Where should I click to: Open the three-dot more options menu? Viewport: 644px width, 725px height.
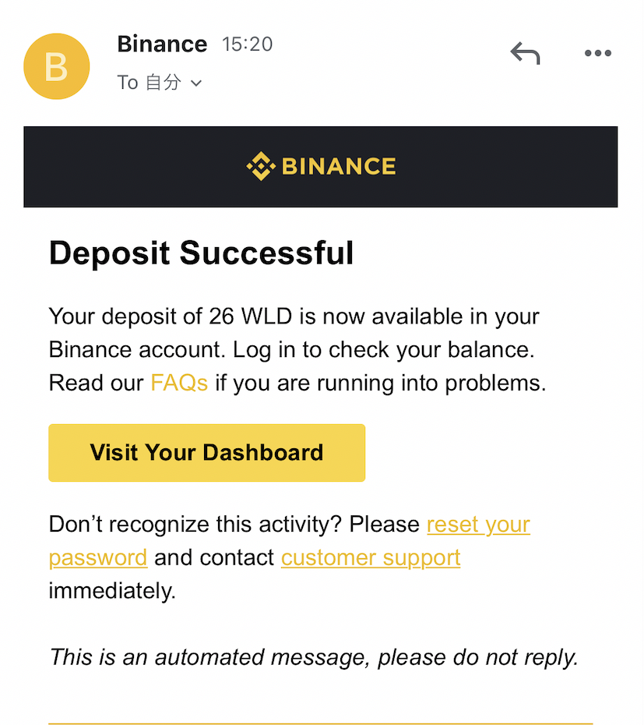(x=598, y=53)
